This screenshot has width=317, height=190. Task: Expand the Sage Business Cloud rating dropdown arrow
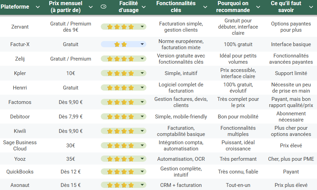click(x=142, y=146)
